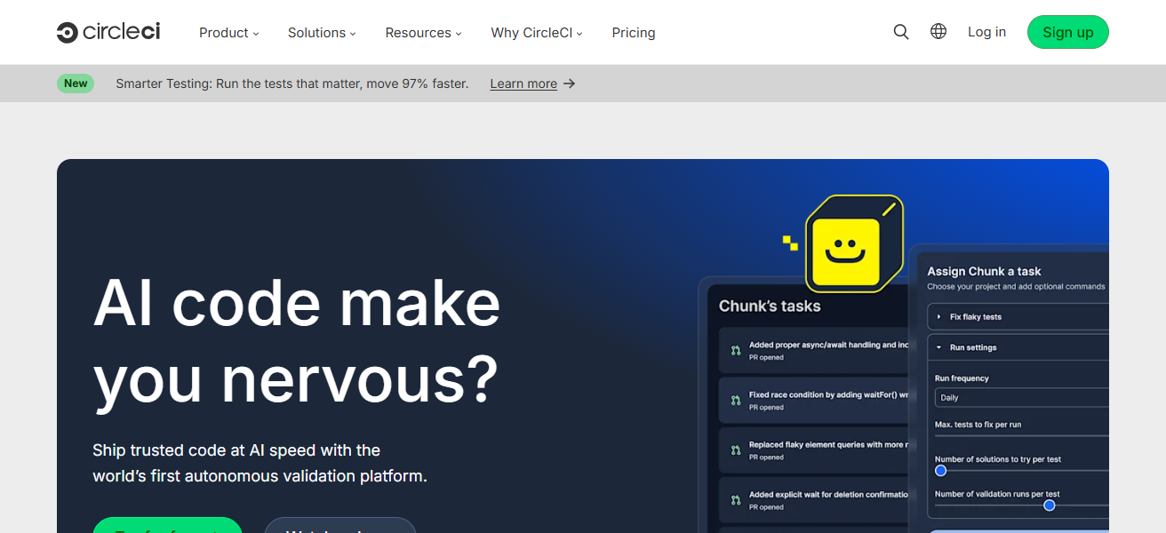Open the Why CircleCI menu

[x=536, y=32]
